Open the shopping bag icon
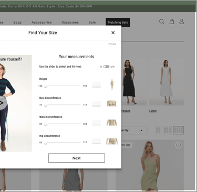Viewport: 197px width, 192px height. pos(172,22)
